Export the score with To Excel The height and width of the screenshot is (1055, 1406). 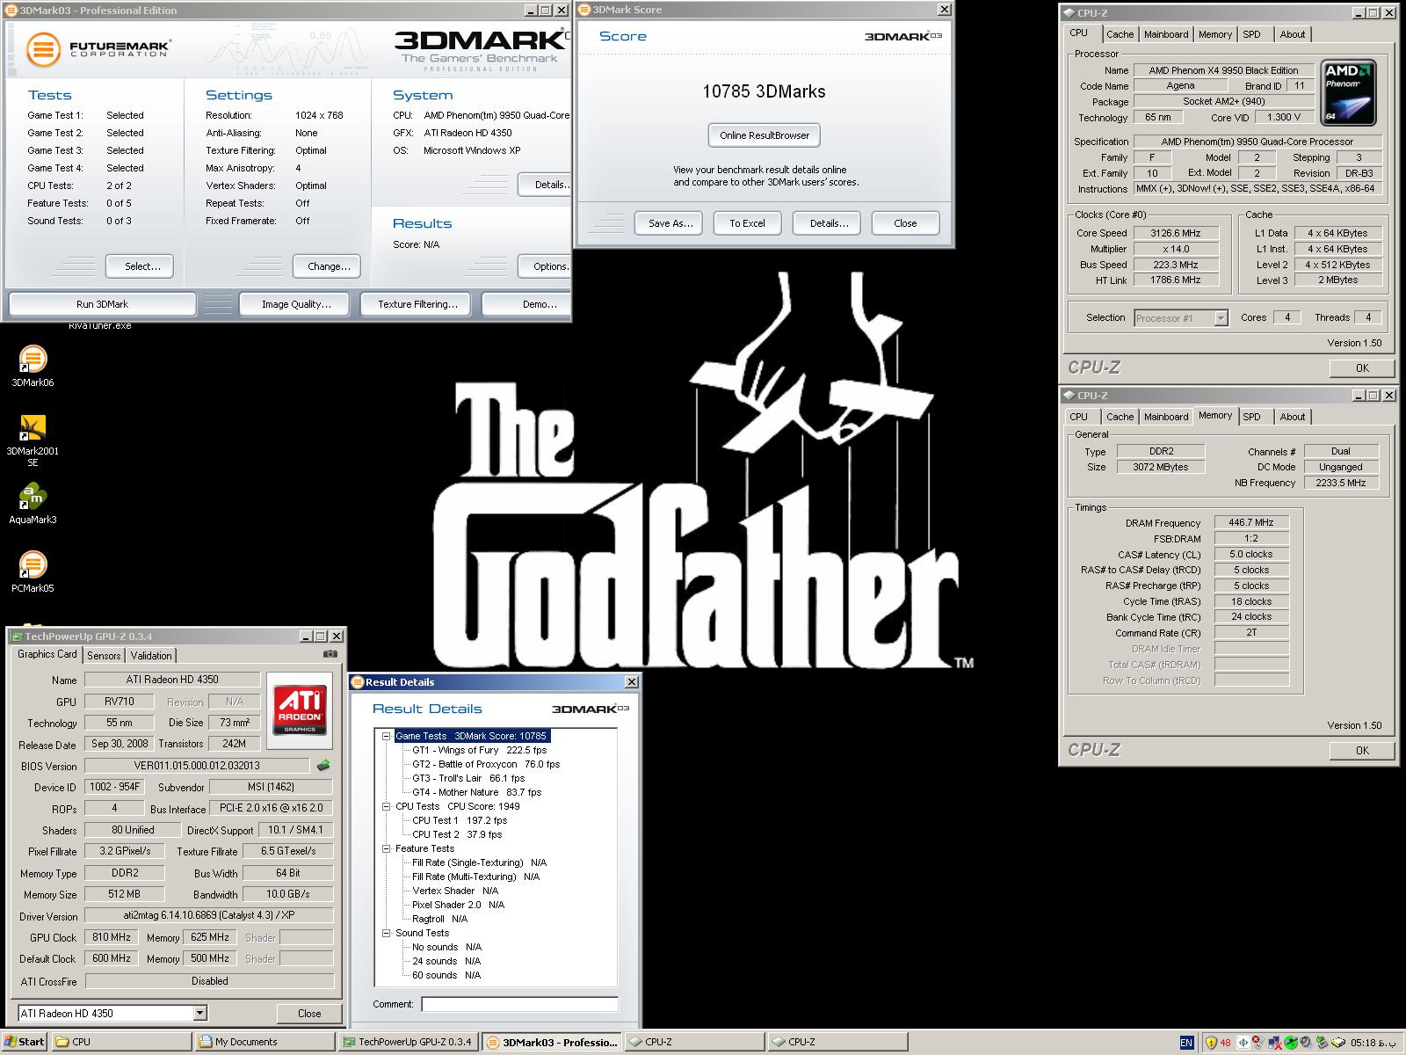click(747, 223)
